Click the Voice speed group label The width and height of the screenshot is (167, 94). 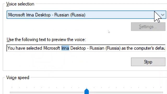(x=18, y=78)
